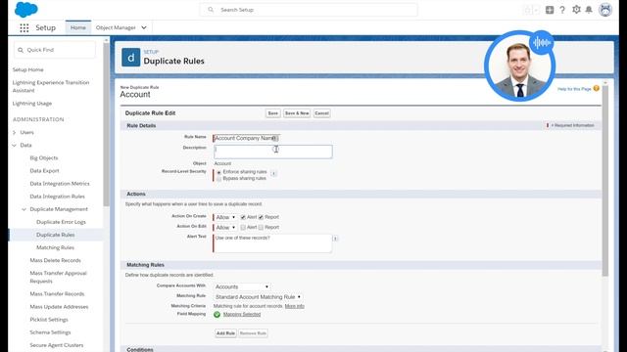Screen dimensions: 627x352
Task: Select Bypass sharing rules radio button
Action: coord(218,179)
